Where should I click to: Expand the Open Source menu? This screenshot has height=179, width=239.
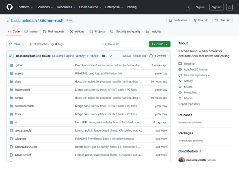pos(90,7)
